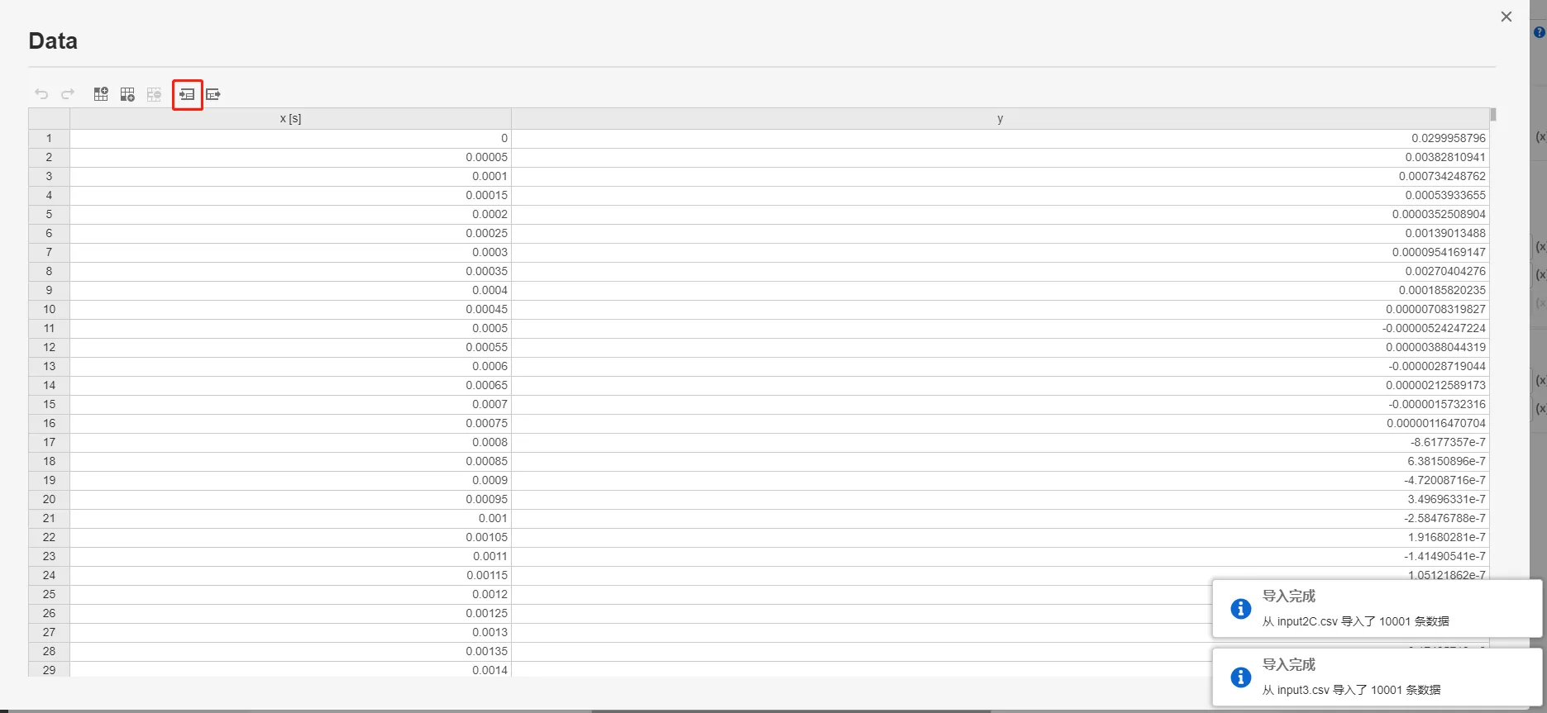Click y cell 0.00053933655
Screen dimensions: 1547x713
coord(1000,195)
